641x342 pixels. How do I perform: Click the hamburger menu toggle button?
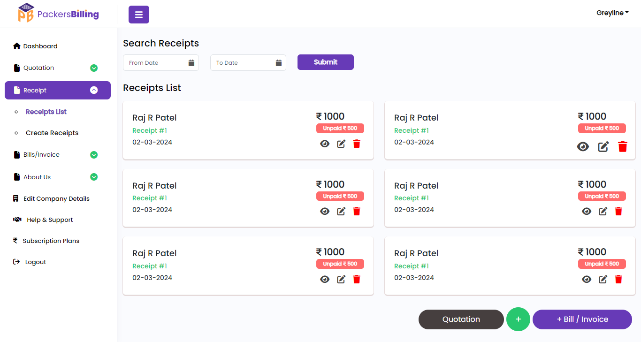pos(139,15)
